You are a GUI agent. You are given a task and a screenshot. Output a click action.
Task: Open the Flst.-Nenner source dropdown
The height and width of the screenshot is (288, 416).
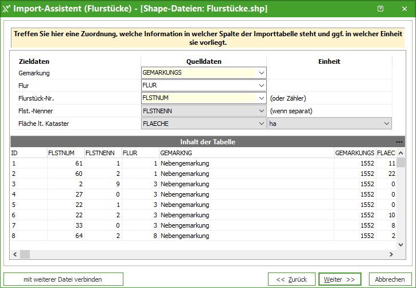[x=262, y=110]
